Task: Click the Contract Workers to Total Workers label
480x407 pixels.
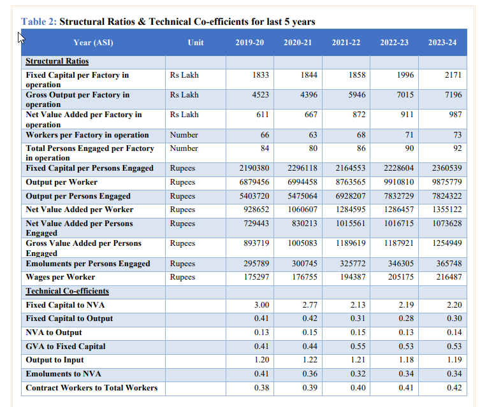Action: click(x=91, y=388)
